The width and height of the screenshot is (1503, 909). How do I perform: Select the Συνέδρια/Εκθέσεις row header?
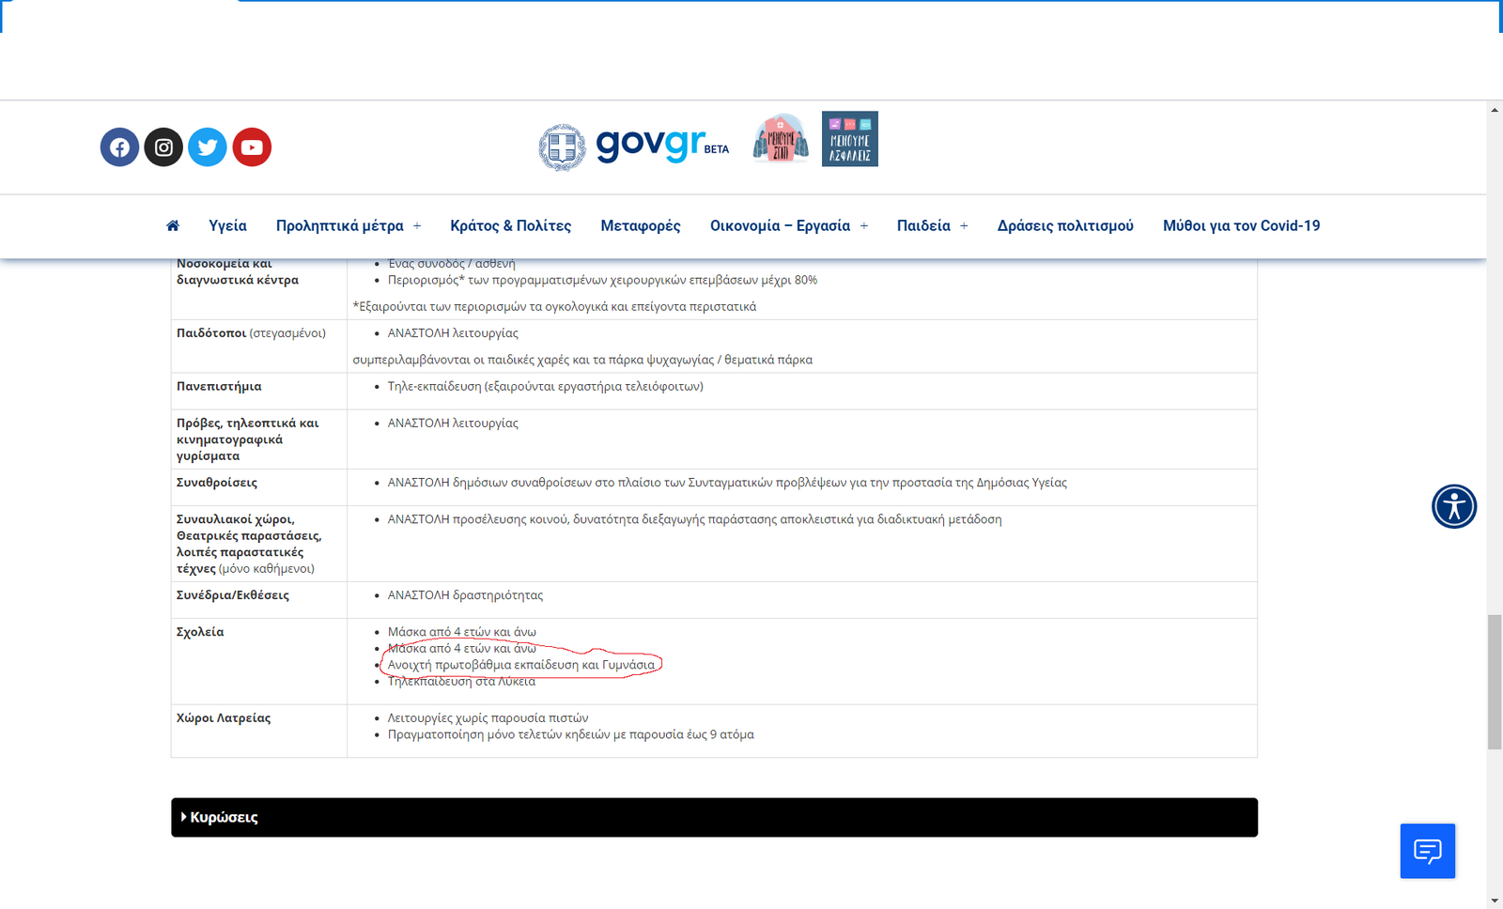point(233,595)
